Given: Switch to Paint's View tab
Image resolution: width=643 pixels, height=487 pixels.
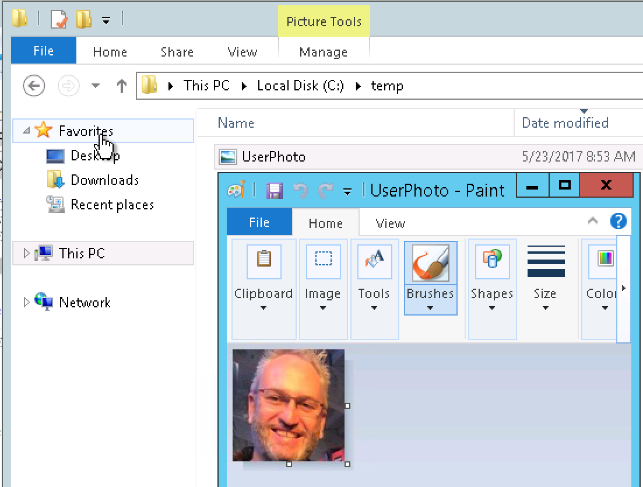Looking at the screenshot, I should 390,223.
